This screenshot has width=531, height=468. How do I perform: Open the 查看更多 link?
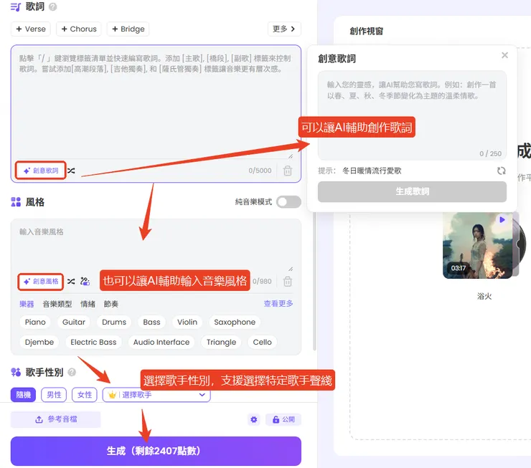pyautogui.click(x=278, y=304)
